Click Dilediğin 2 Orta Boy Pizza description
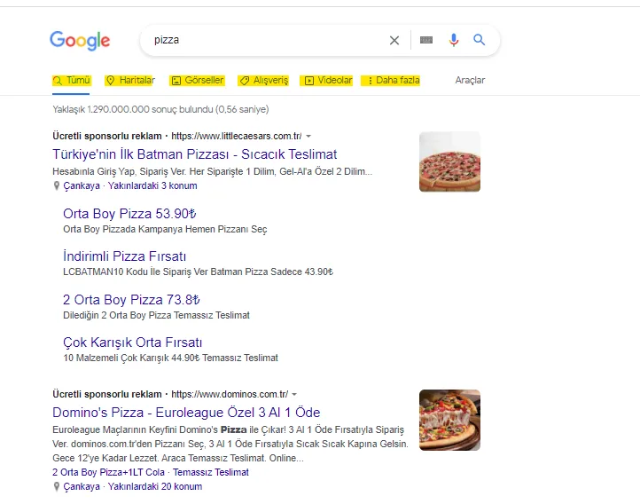 coord(156,315)
